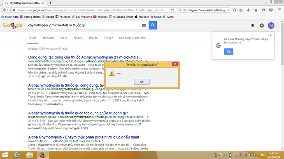Switch to the Tin tức tab
The width and height of the screenshot is (284, 159).
coord(78,38)
